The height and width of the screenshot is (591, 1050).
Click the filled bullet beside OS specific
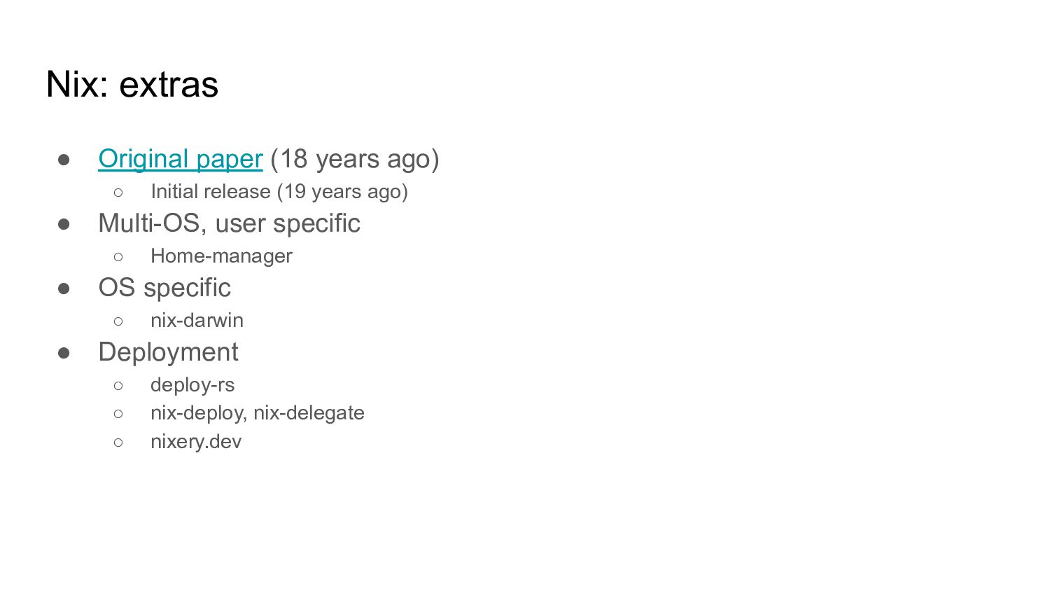[x=64, y=288]
